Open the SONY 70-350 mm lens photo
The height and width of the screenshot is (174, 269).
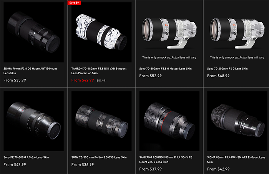point(101,121)
